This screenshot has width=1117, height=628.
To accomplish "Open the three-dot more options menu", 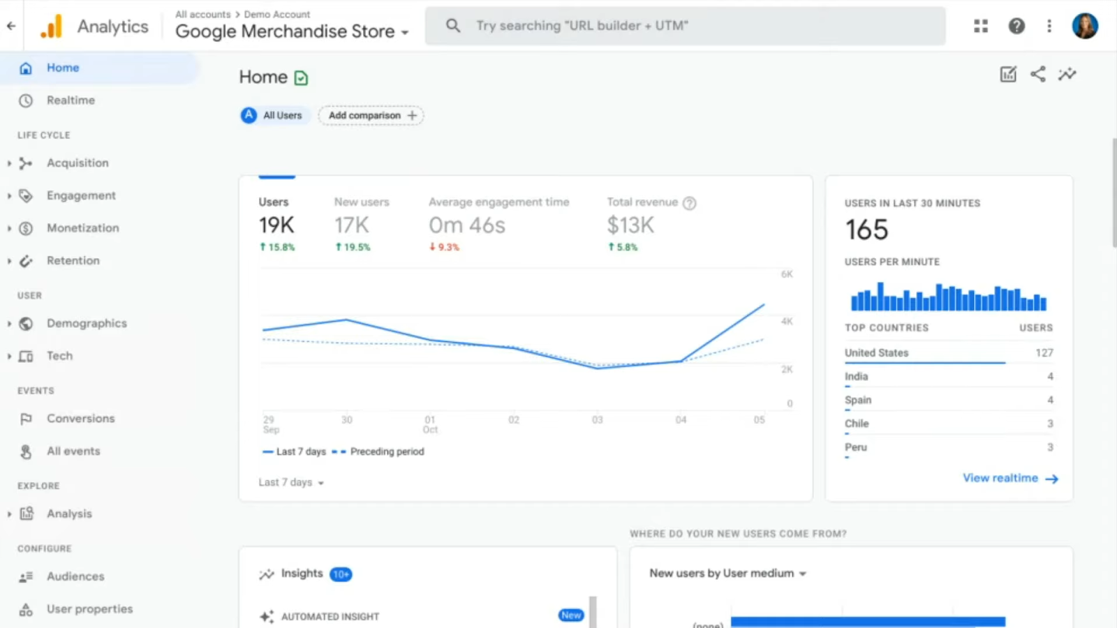I will pos(1049,26).
